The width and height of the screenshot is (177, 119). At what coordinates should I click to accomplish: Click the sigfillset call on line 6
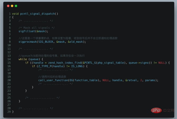tap(33, 31)
